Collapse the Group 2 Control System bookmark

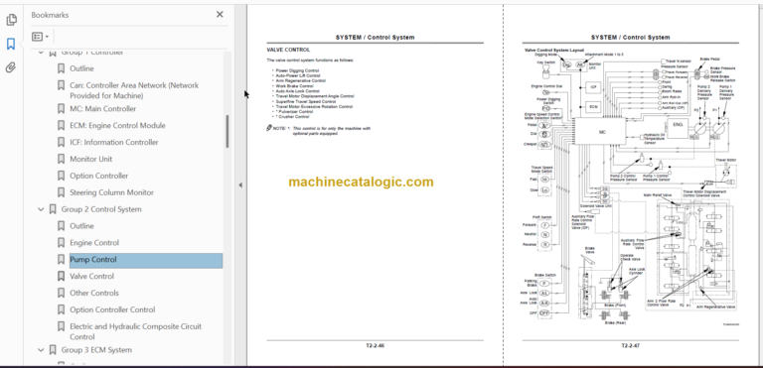(41, 209)
